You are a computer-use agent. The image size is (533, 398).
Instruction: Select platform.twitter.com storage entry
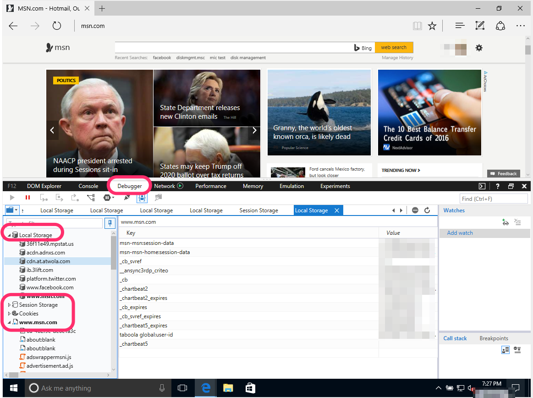[51, 279]
